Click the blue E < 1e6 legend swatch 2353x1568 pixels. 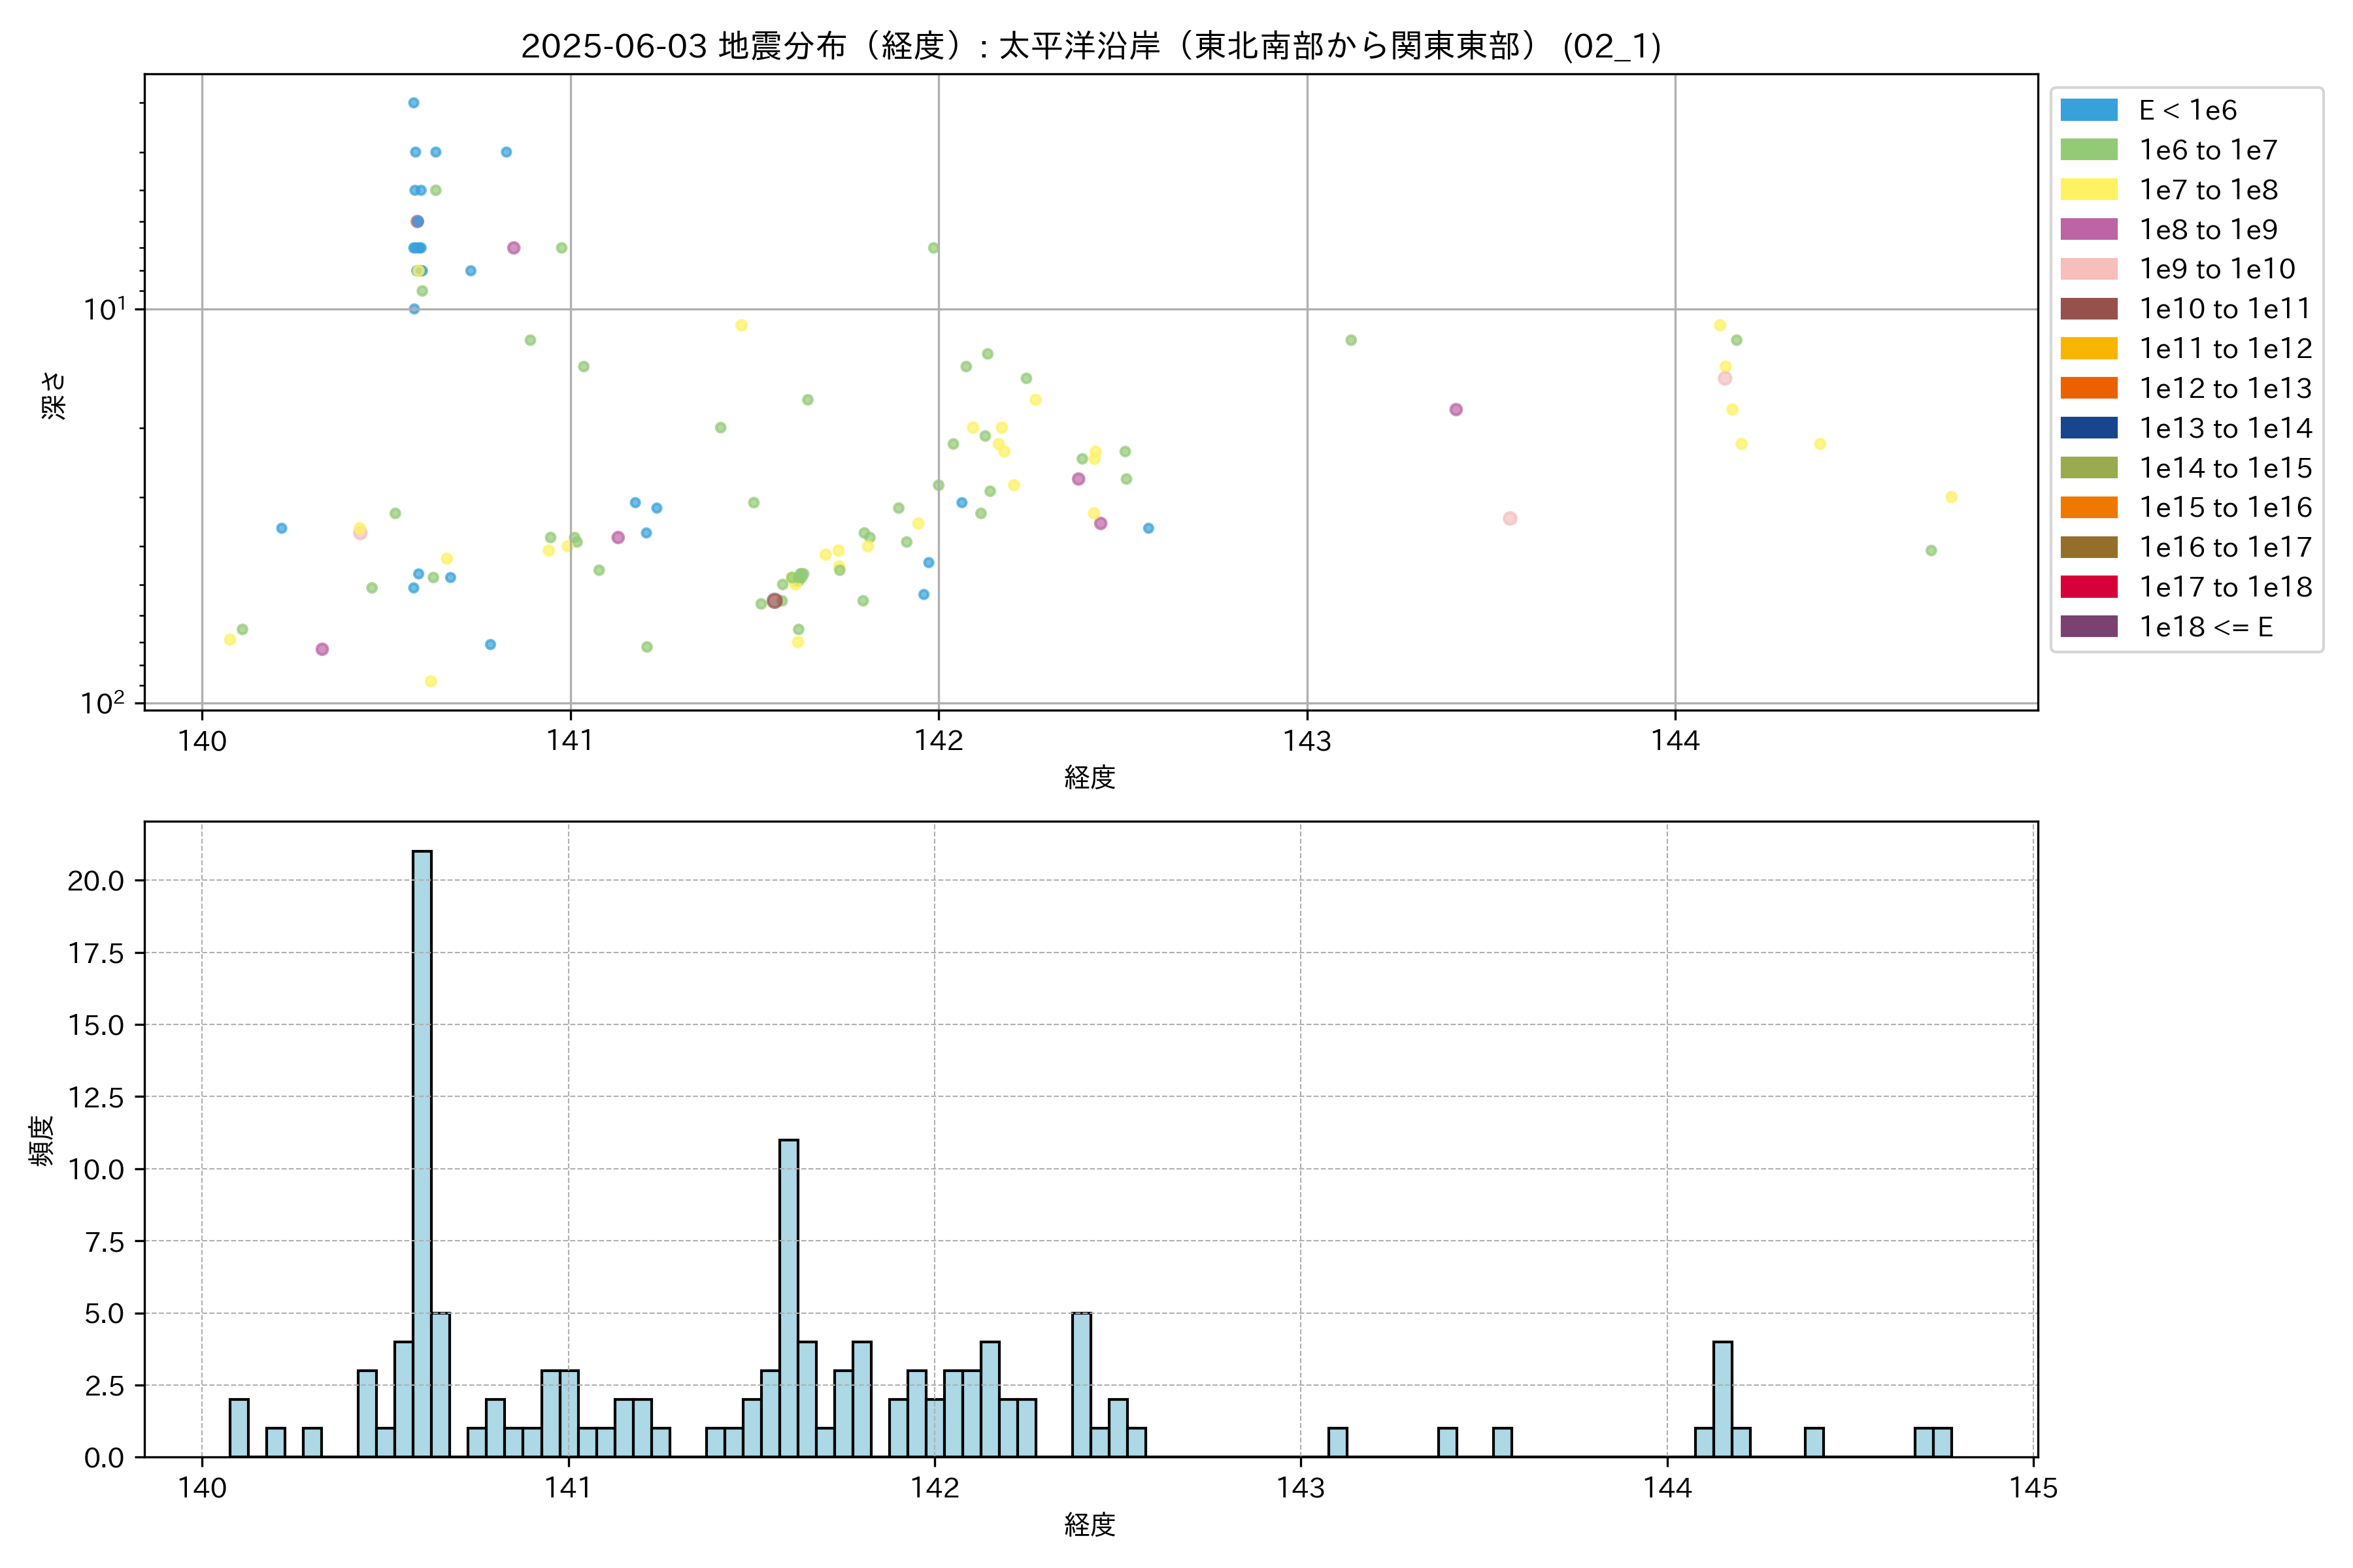2088,110
